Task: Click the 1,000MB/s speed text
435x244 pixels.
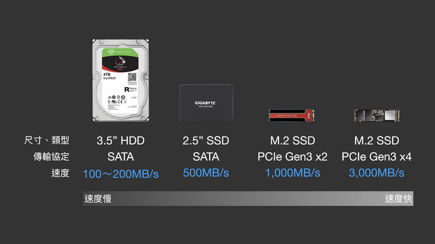Action: 292,173
